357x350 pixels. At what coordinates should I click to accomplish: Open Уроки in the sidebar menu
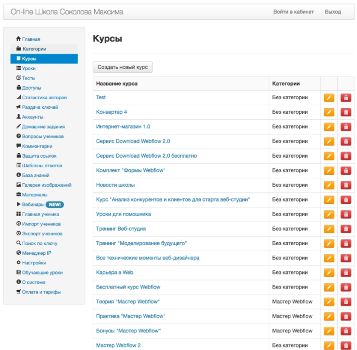point(29,68)
